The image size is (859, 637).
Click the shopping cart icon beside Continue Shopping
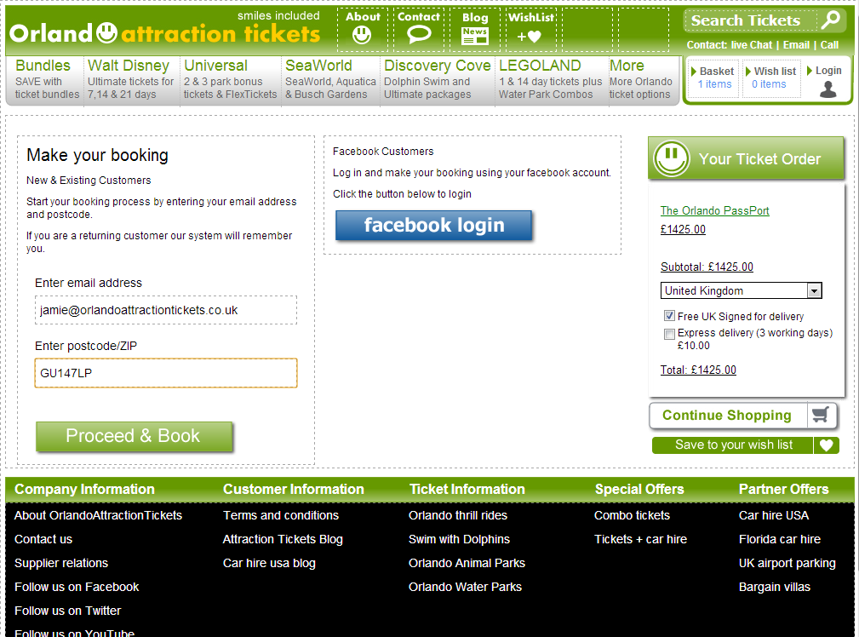tap(820, 416)
